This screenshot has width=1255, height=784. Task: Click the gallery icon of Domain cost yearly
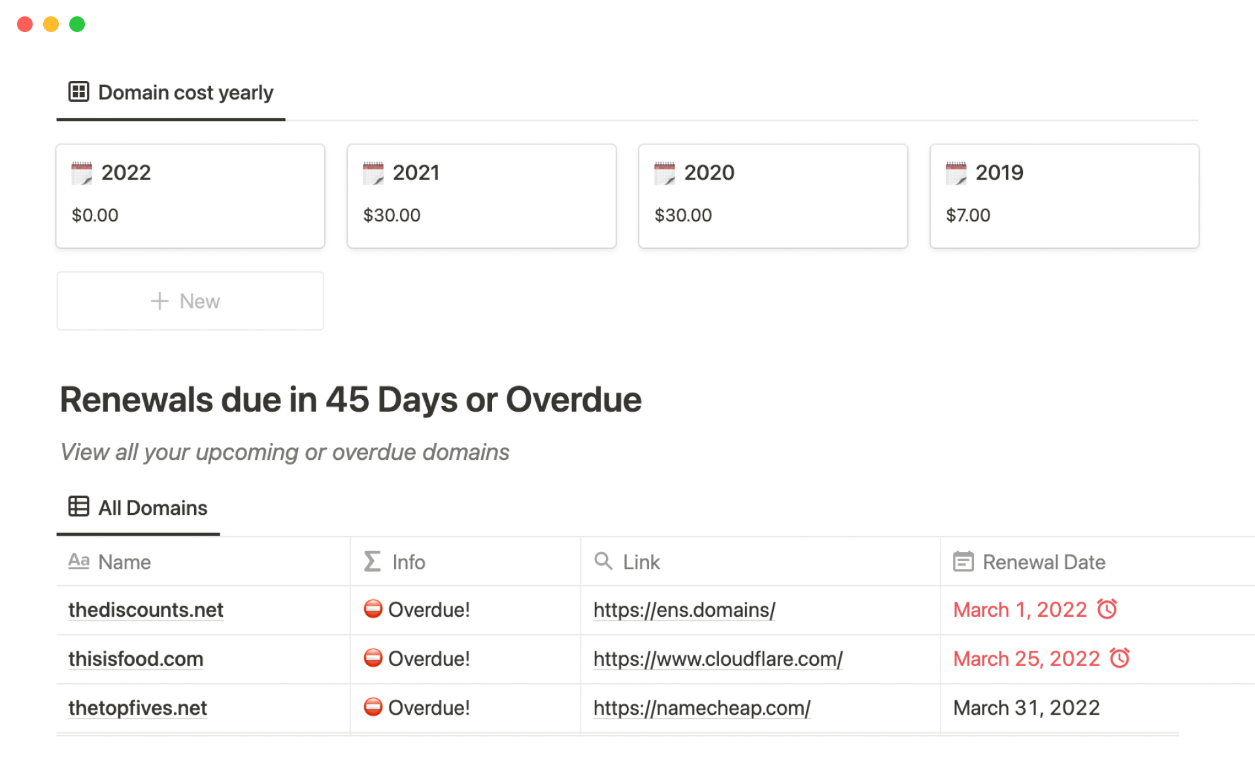[78, 92]
